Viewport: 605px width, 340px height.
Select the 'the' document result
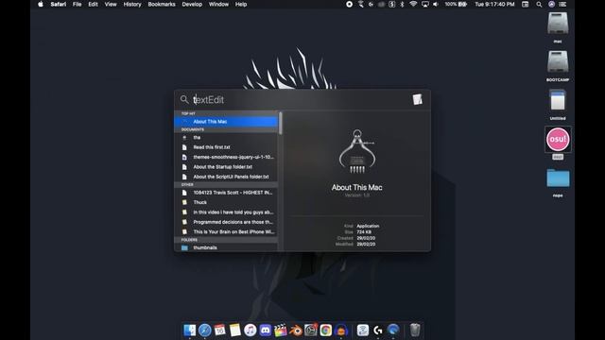(x=226, y=137)
